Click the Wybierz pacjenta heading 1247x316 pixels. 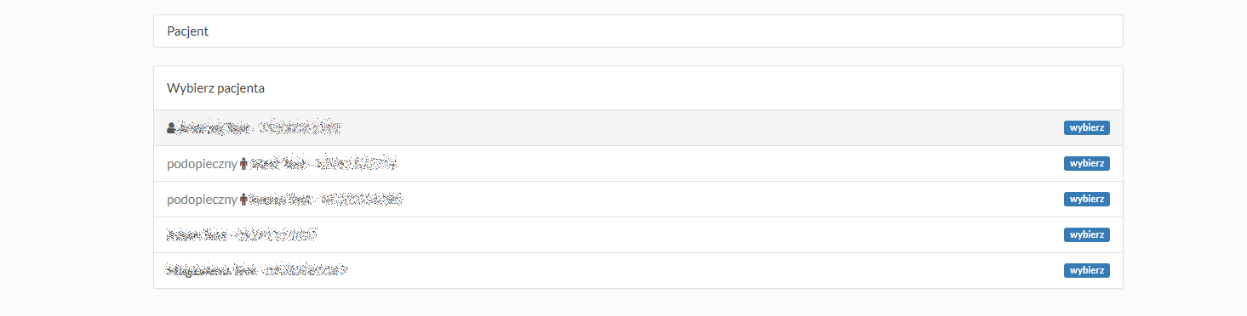(215, 87)
